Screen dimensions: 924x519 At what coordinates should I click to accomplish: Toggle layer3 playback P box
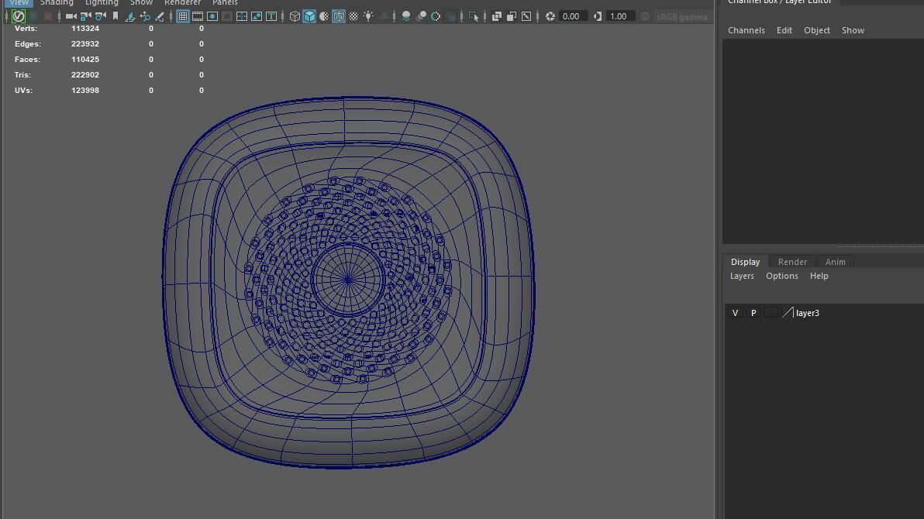[753, 313]
